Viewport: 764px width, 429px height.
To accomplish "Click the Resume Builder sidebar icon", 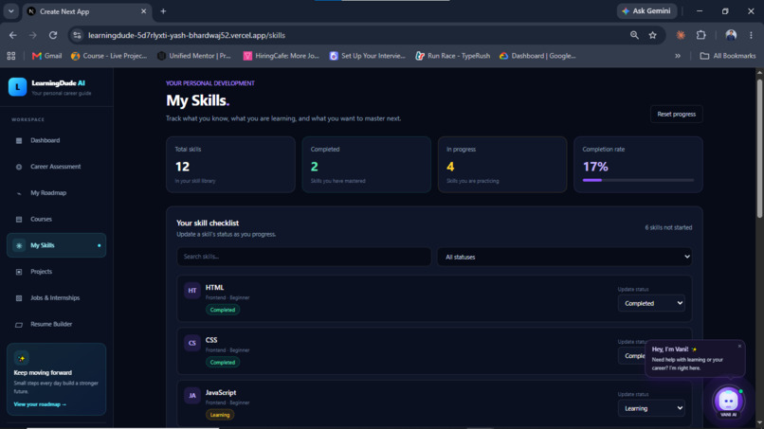I will (x=19, y=325).
